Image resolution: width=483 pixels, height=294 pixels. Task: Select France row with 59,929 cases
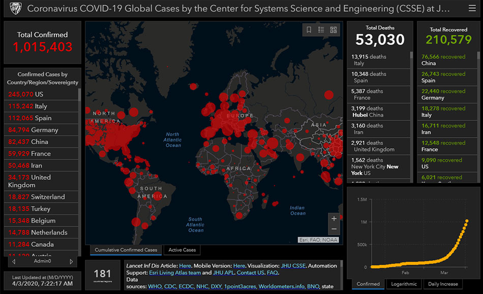click(41, 153)
